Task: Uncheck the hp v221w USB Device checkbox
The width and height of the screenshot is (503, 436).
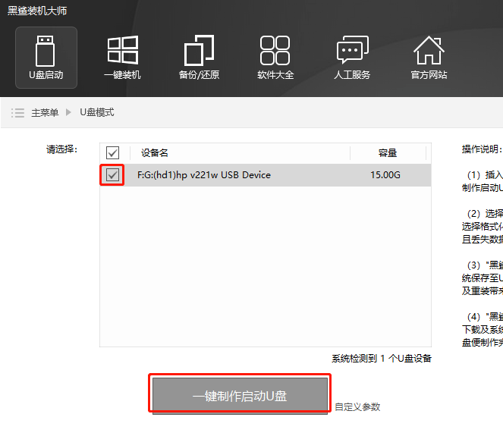Action: tap(113, 175)
